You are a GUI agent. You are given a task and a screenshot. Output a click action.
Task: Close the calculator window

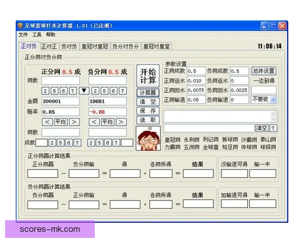tap(282, 26)
